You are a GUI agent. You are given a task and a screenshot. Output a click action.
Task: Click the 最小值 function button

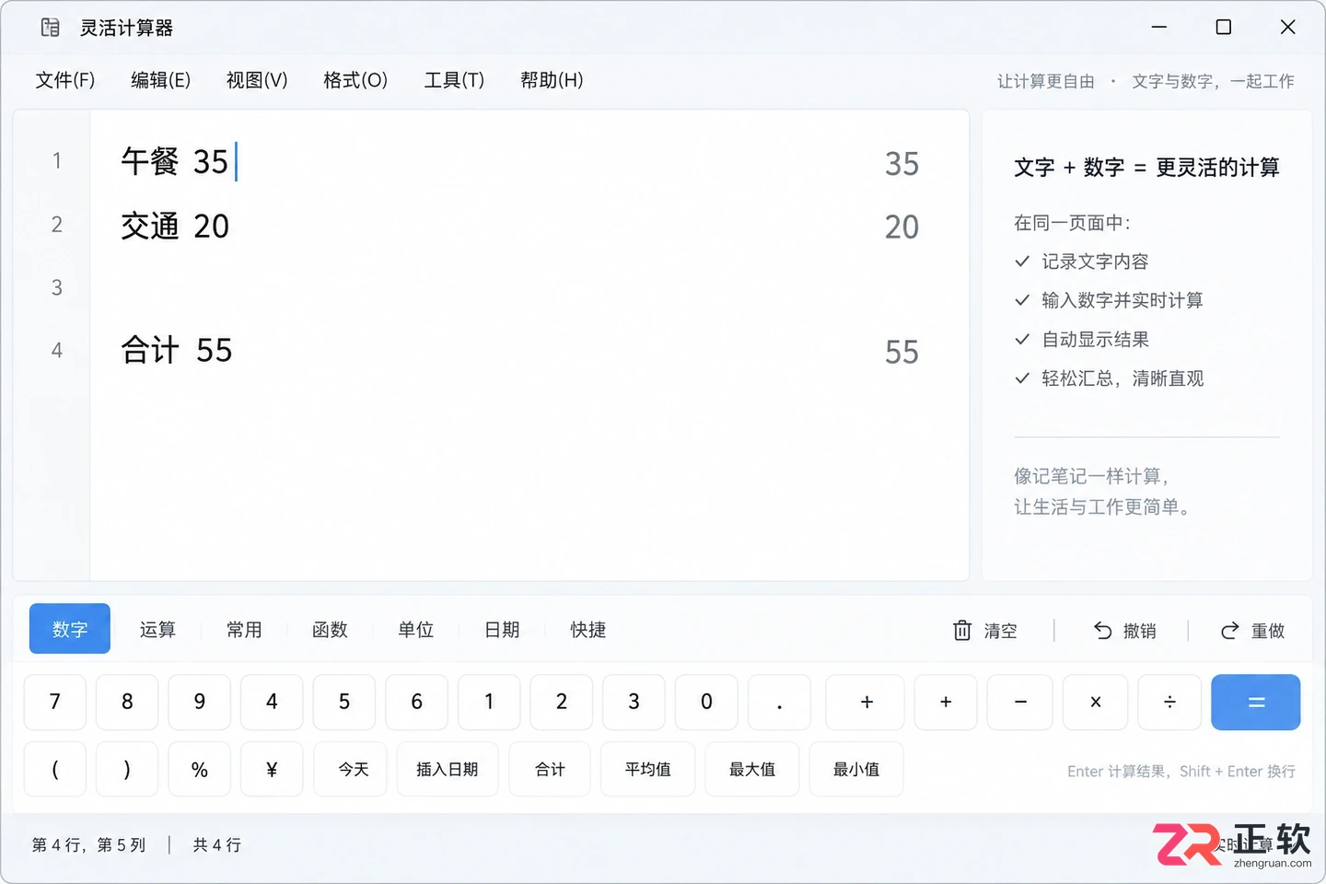856,769
